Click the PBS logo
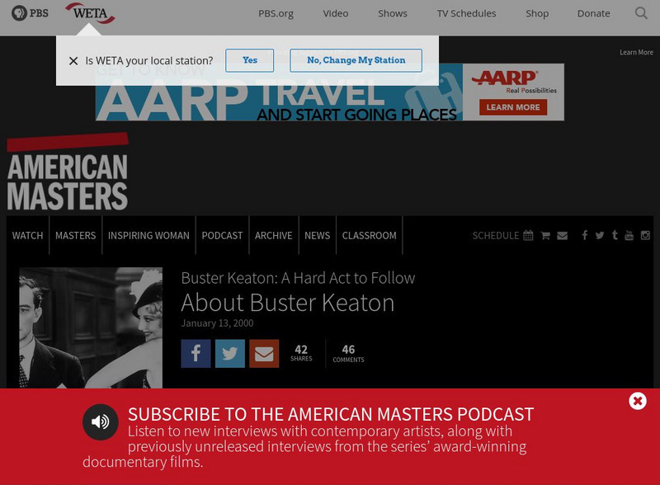Screen dimensions: 660x485 click(x=28, y=12)
